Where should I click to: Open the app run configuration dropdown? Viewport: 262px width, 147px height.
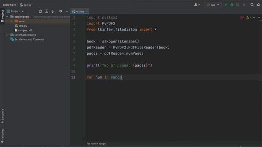[x=213, y=5]
